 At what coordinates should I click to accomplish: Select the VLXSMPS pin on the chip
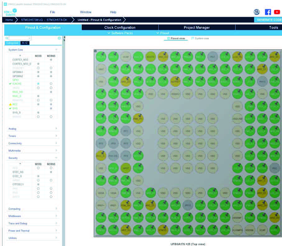tap(238, 230)
